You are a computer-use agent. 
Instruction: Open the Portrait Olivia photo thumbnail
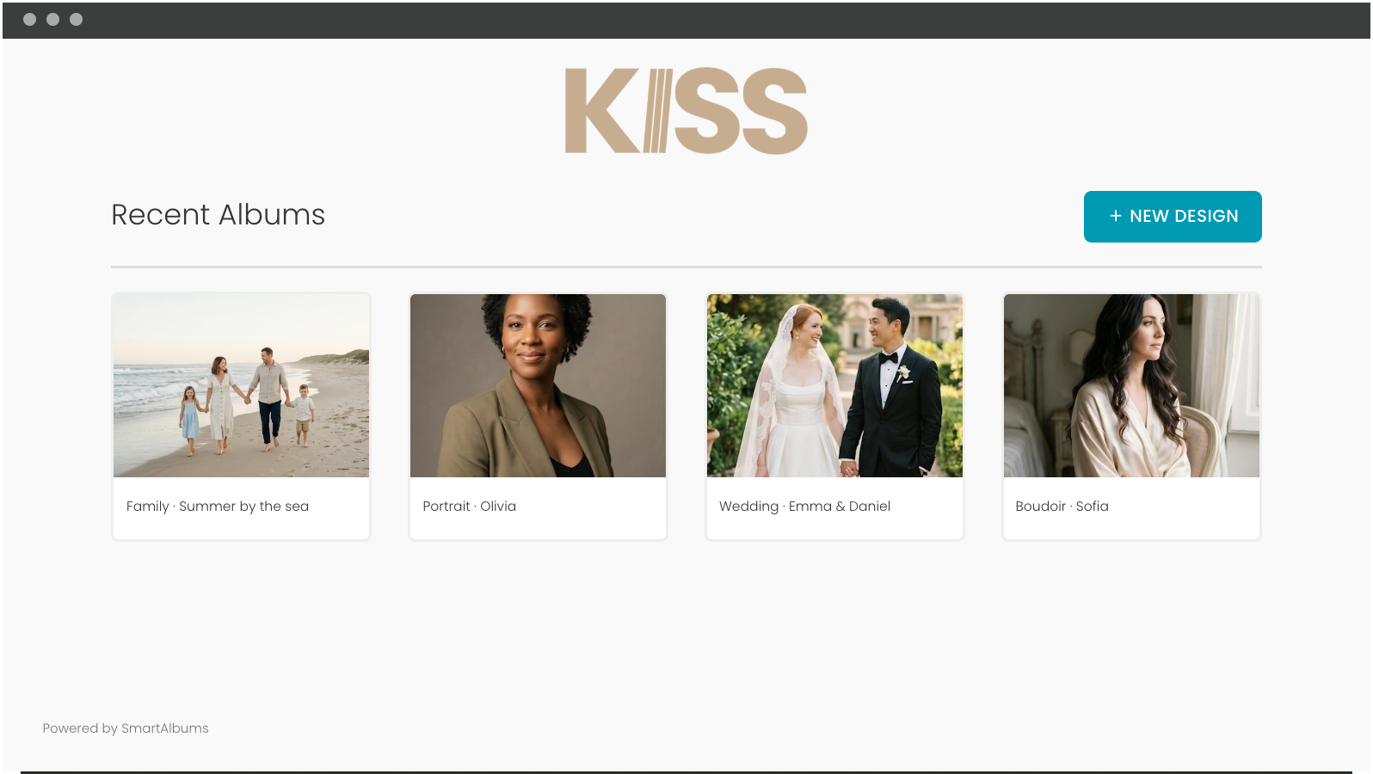pos(538,385)
